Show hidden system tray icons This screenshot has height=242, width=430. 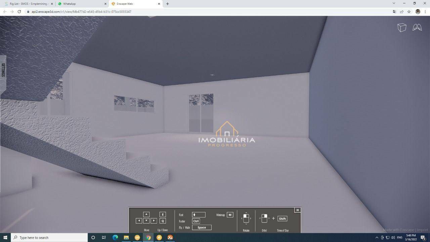(377, 238)
